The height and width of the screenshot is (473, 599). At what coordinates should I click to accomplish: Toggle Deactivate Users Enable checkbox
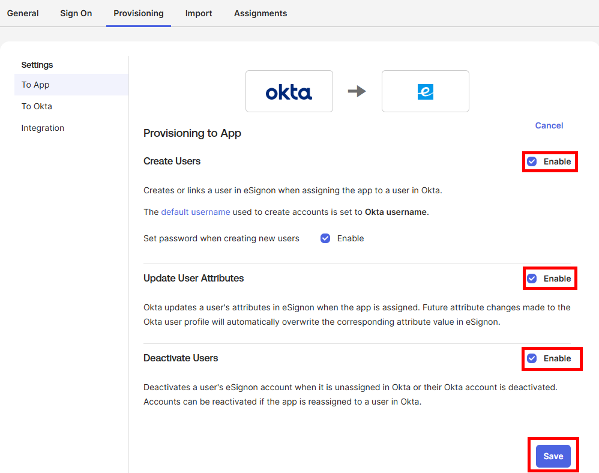coord(532,358)
